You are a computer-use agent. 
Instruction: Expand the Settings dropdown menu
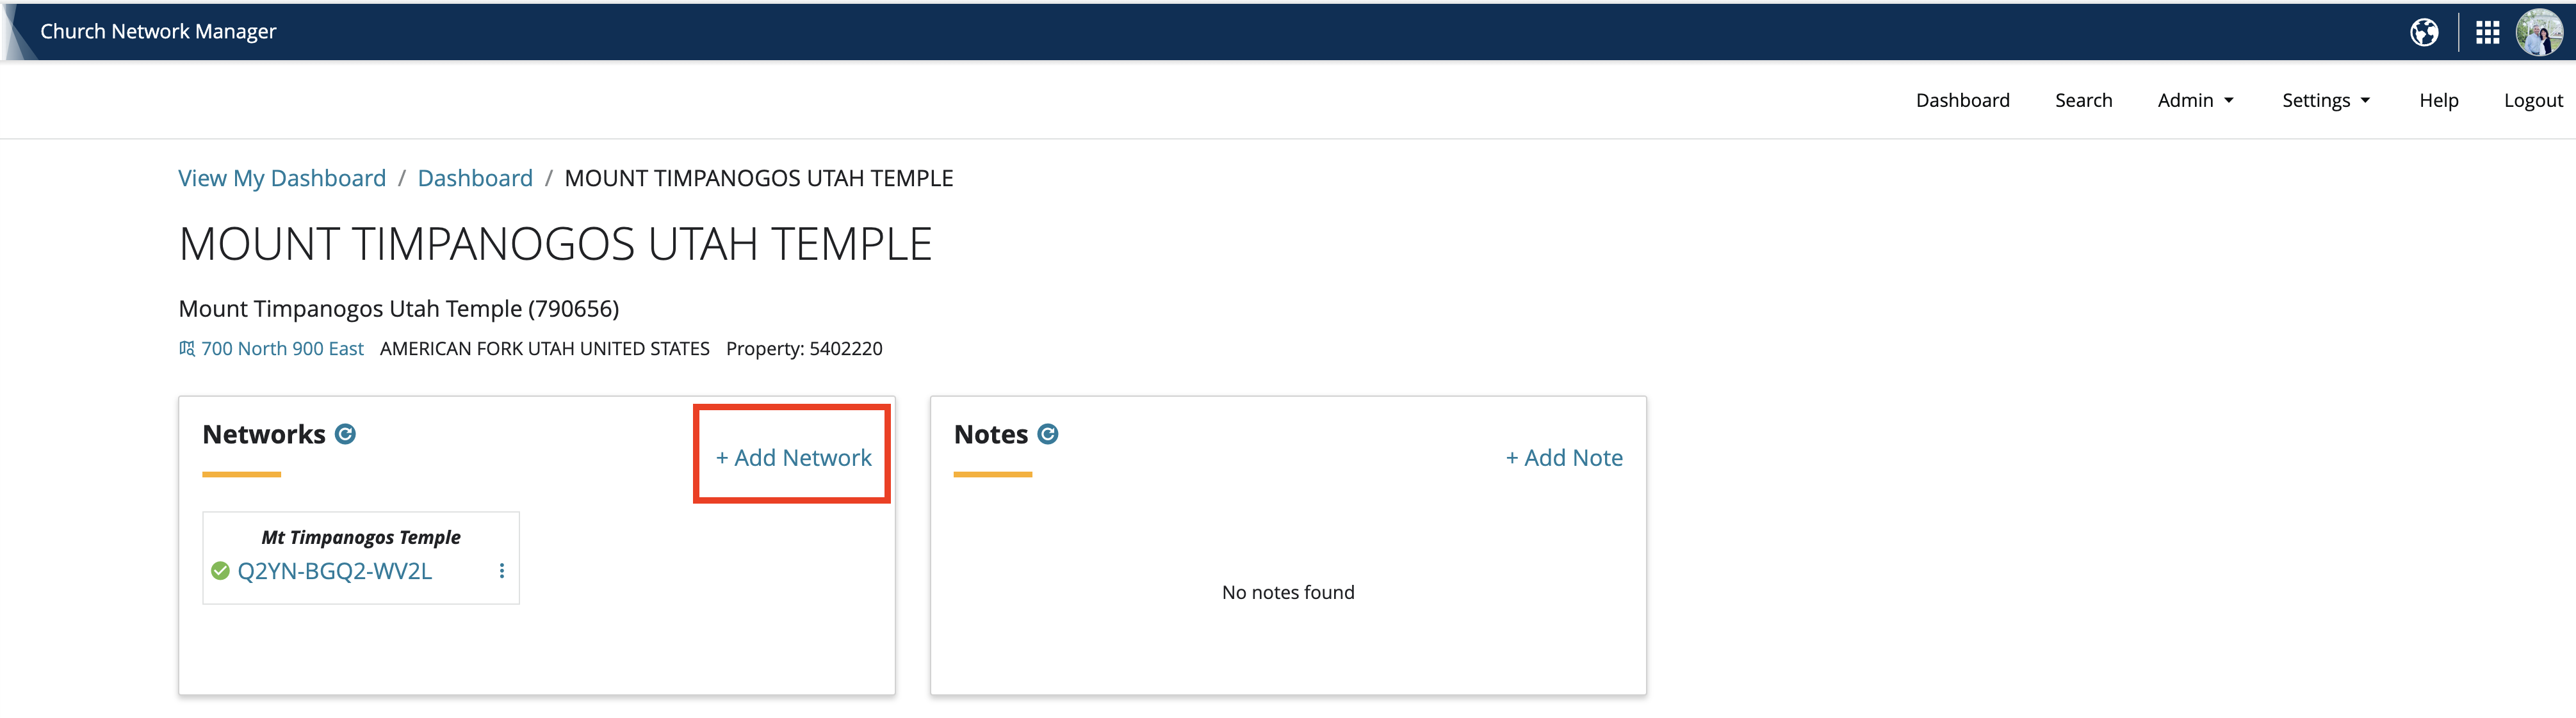coord(2325,101)
